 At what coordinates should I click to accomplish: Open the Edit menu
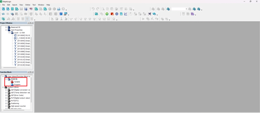8,5
